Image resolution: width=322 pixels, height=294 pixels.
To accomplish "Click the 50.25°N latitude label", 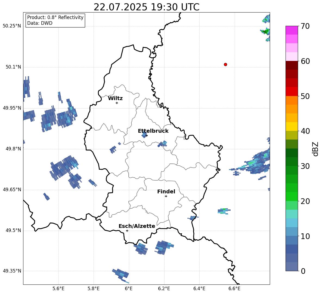I will click(12, 26).
